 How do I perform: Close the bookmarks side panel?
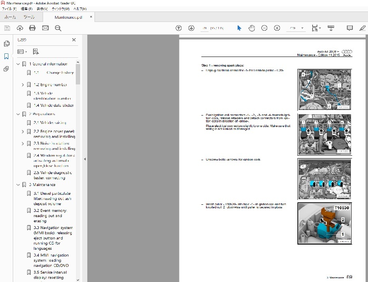tap(74, 40)
